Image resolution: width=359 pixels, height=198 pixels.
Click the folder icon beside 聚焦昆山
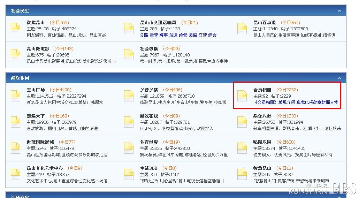click(16, 29)
